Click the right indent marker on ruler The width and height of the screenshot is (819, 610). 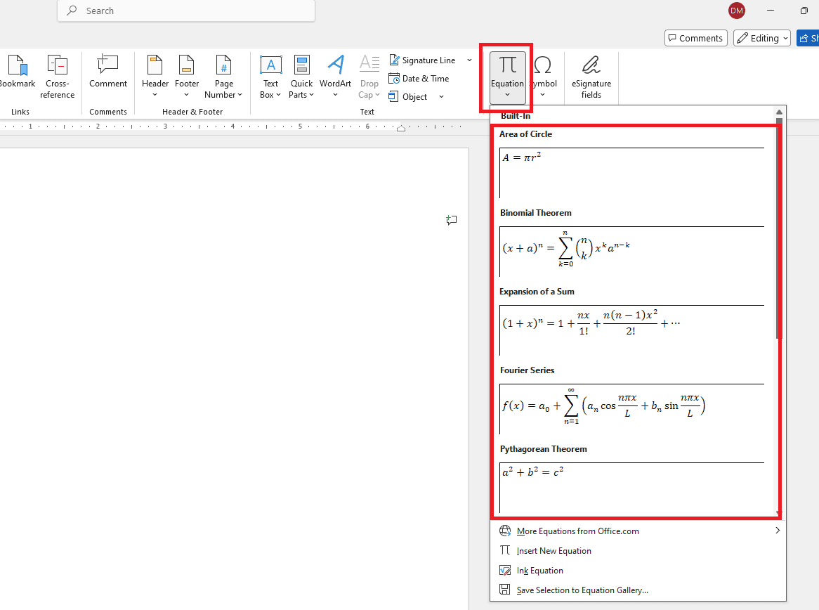click(x=400, y=128)
